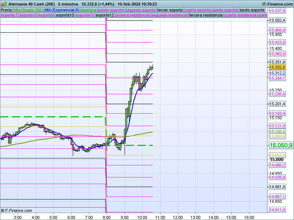Click the black level tag 15.351,9
This screenshot has height=220, width=294.
(277, 62)
